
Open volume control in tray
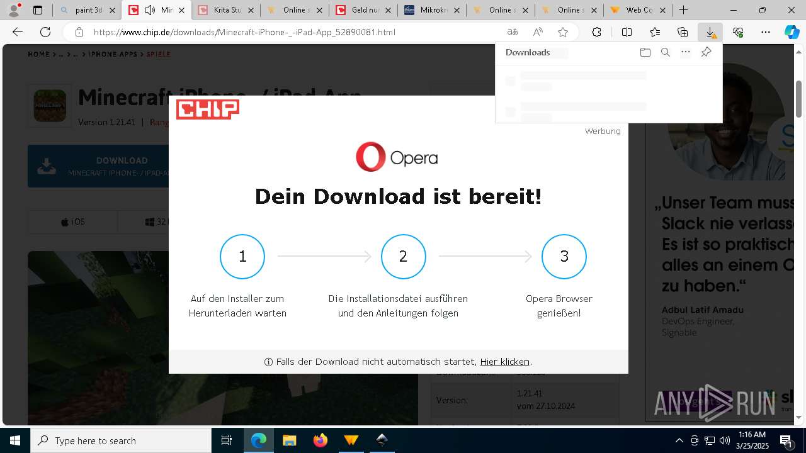[x=724, y=440]
